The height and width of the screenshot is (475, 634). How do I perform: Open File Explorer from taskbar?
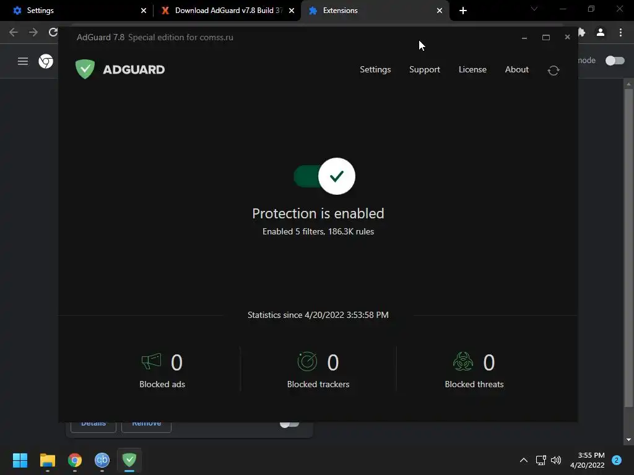pos(47,460)
